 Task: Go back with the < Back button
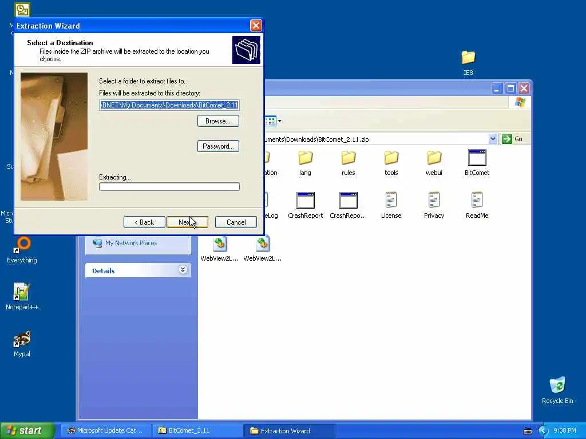(144, 222)
